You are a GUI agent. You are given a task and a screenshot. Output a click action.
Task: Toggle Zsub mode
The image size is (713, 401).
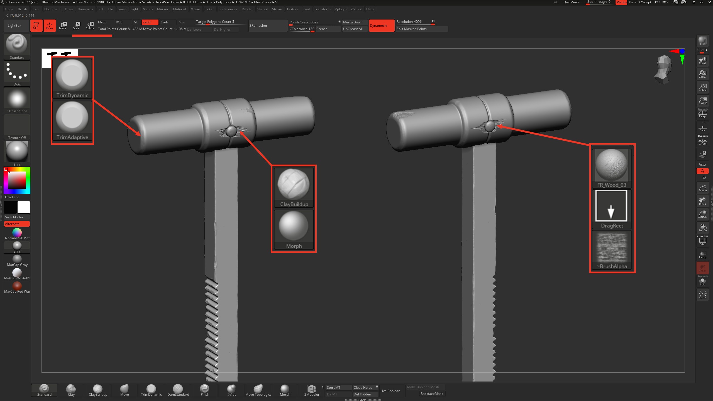[167, 22]
